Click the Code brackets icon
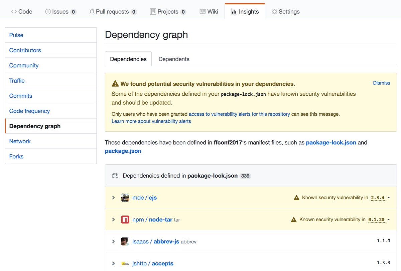 (x=14, y=12)
